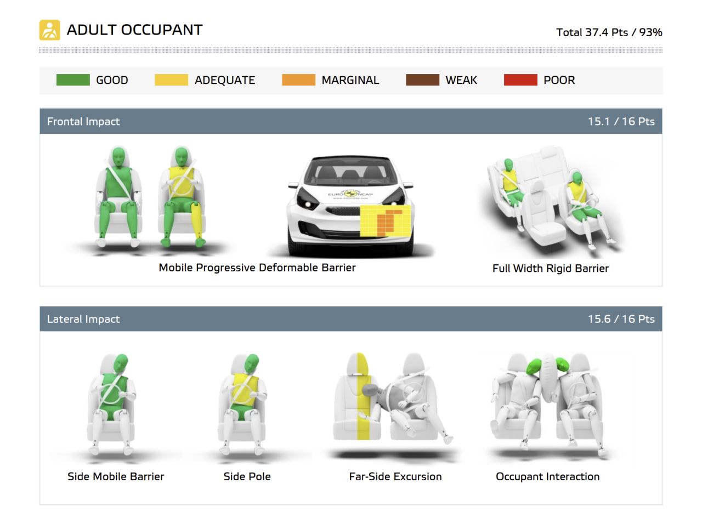Click the Total 37.4 Pts / 93% score
This screenshot has width=702, height=517.
click(x=609, y=32)
